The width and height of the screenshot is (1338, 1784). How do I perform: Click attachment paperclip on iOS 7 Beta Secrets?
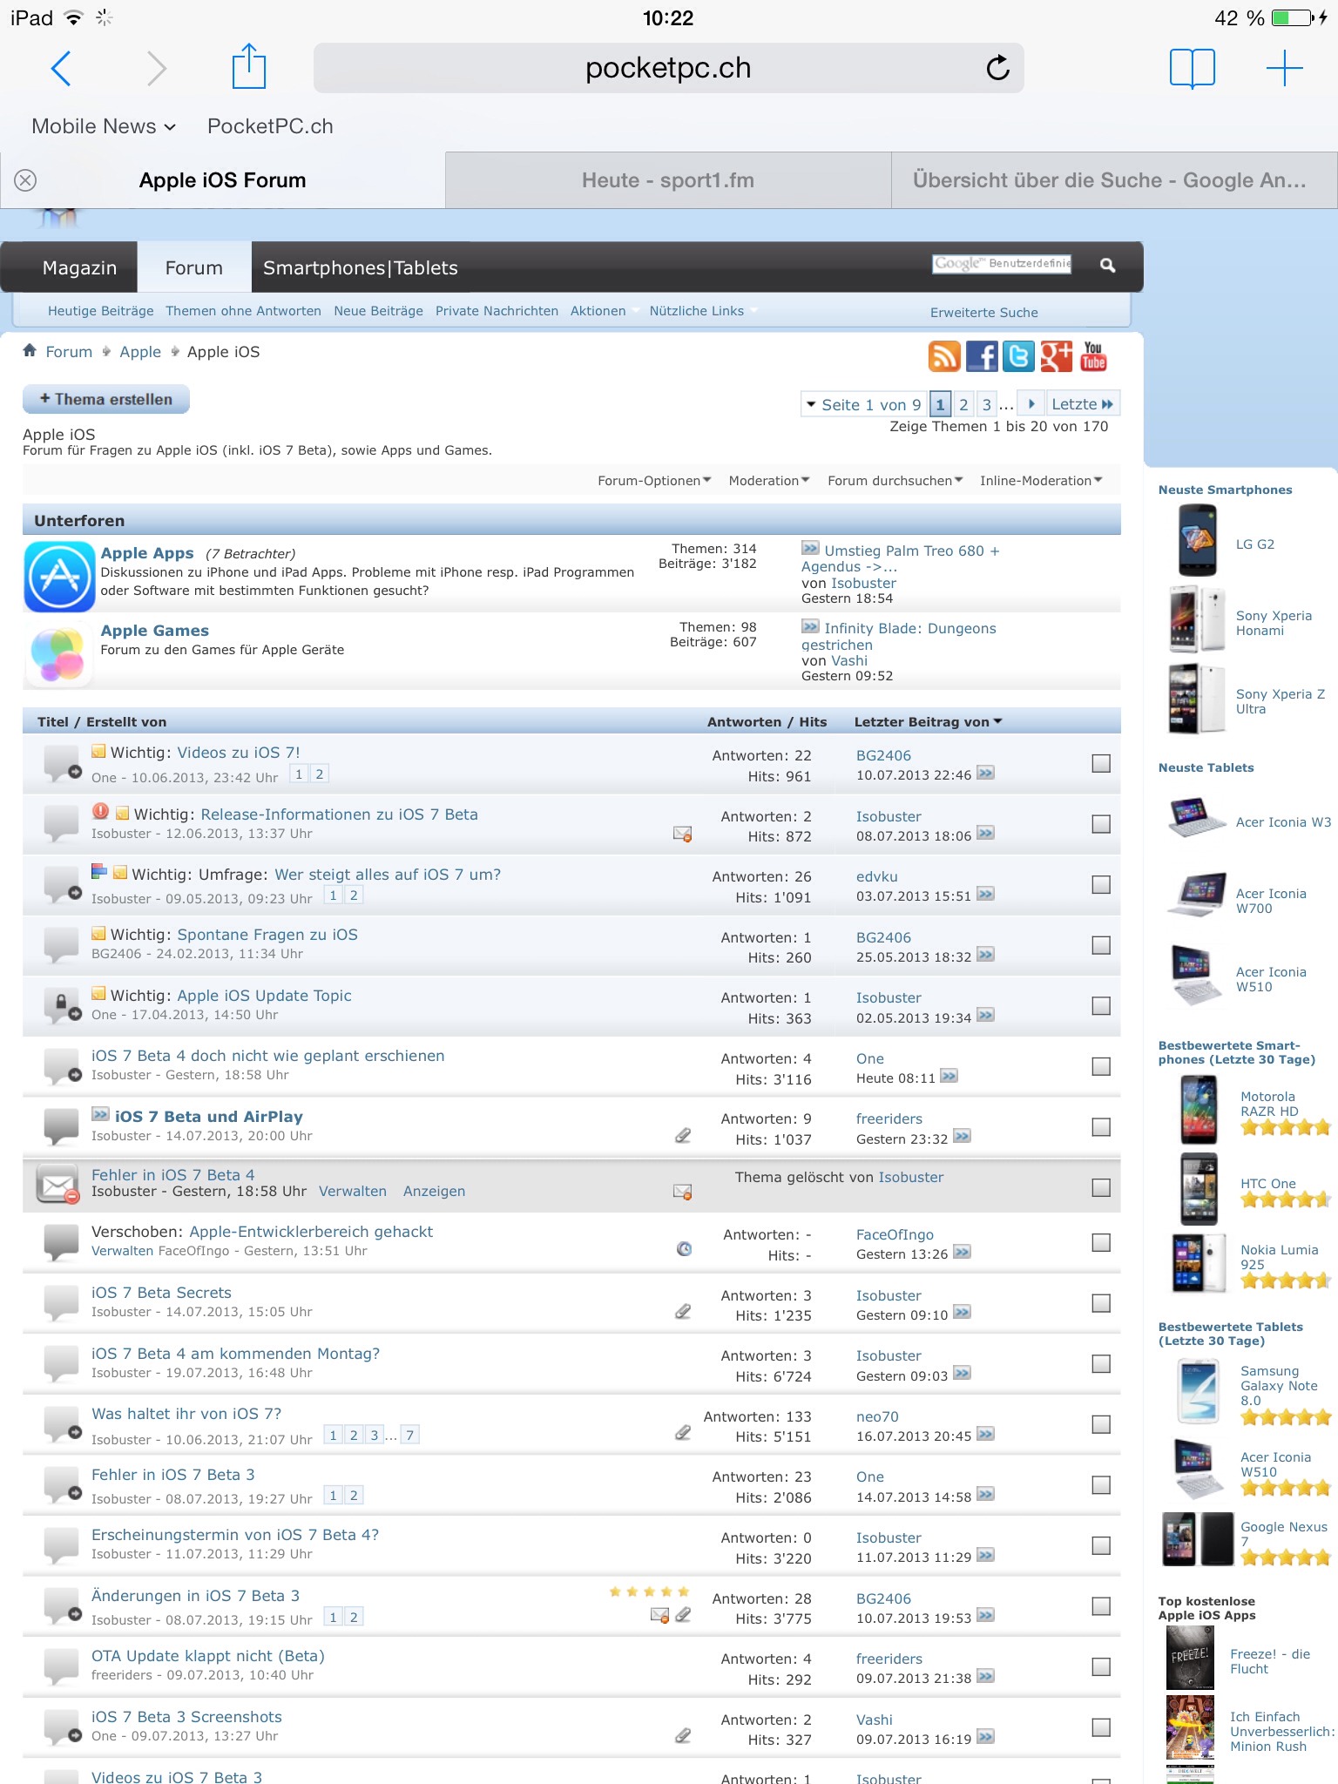pyautogui.click(x=683, y=1311)
